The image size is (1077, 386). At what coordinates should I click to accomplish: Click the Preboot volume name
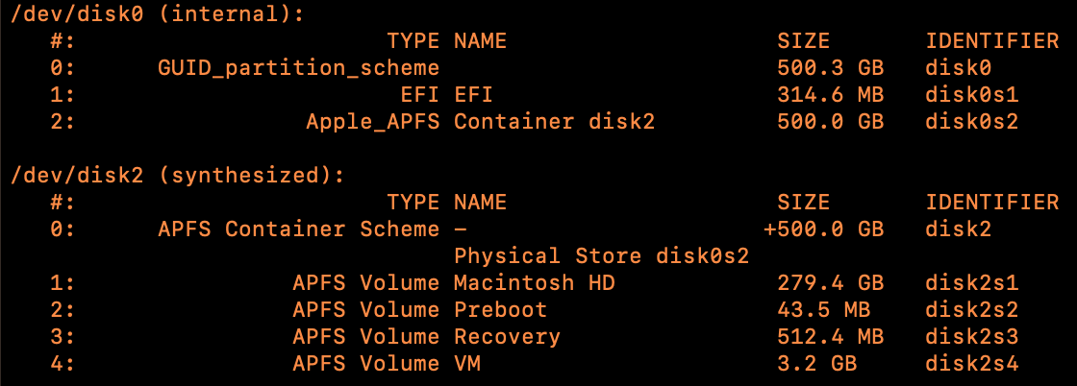pyautogui.click(x=500, y=310)
